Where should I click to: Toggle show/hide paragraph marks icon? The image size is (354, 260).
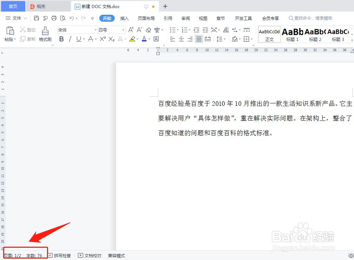[x=235, y=30]
